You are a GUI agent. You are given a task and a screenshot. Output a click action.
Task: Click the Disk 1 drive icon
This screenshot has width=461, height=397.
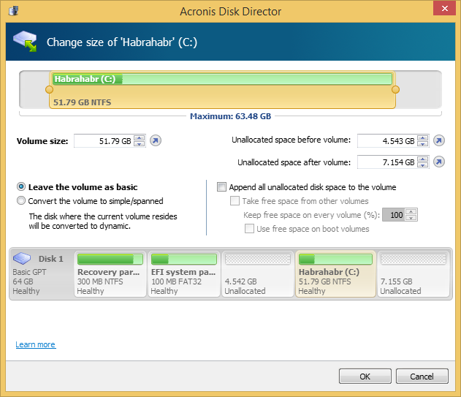(x=23, y=258)
